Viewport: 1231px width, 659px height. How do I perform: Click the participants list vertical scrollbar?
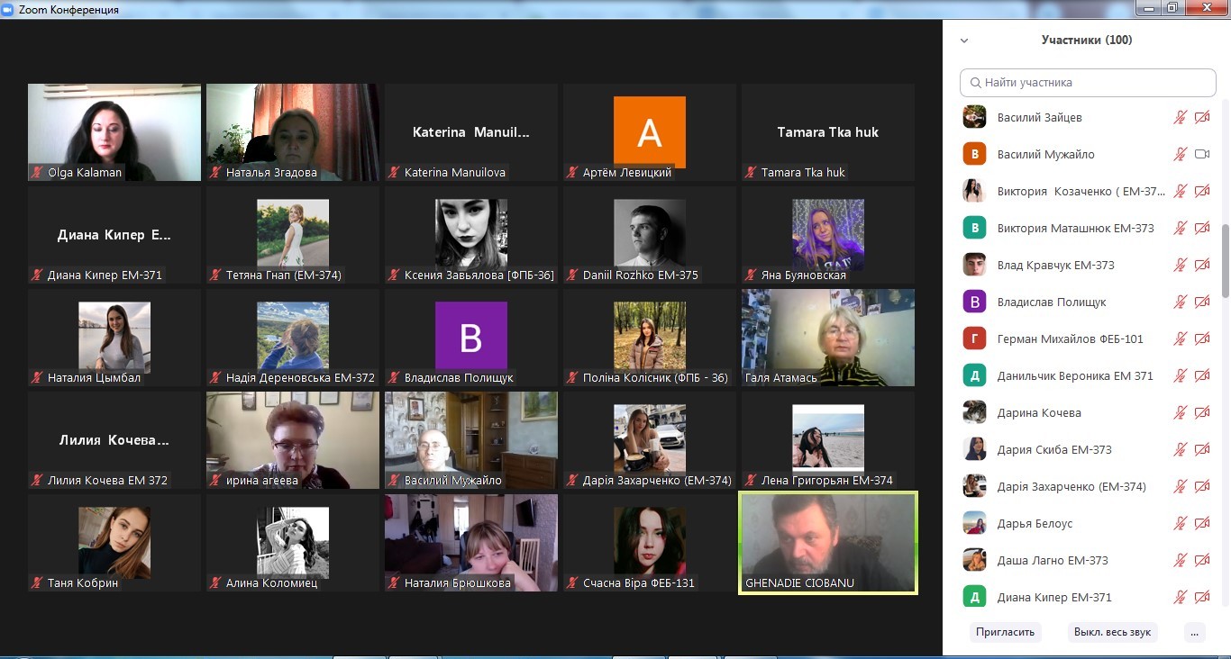point(1225,261)
